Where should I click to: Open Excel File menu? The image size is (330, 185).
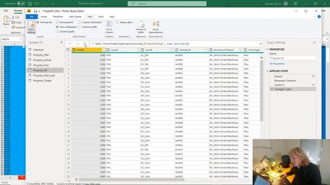(6, 10)
